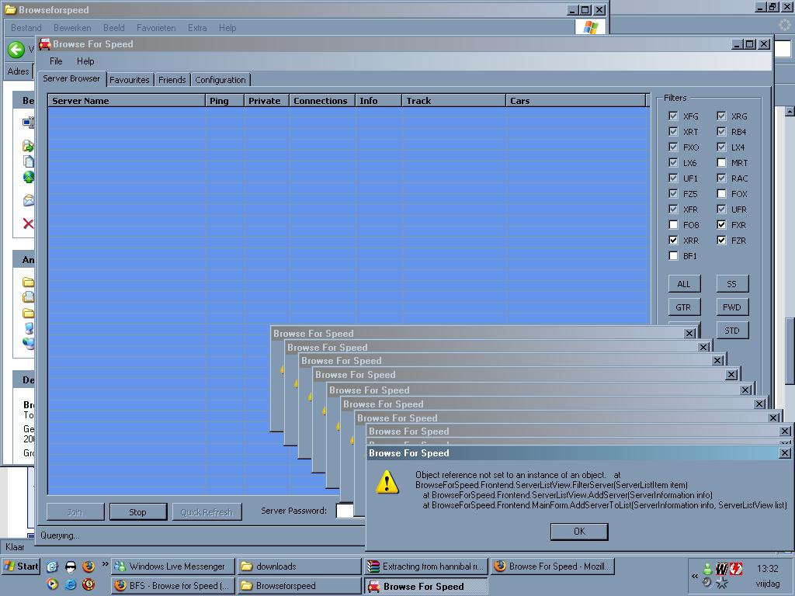Sort by the Server Name column header
The width and height of the screenshot is (795, 596).
[127, 100]
